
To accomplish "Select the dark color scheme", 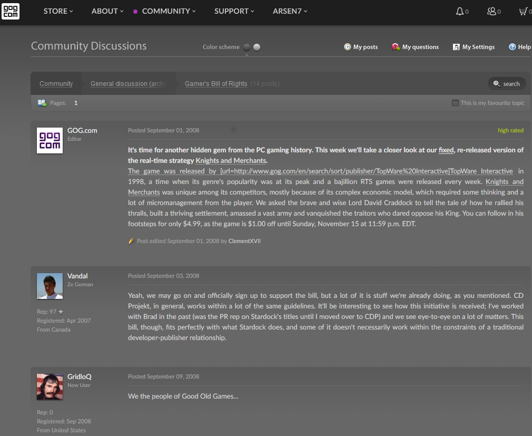I will (x=247, y=47).
